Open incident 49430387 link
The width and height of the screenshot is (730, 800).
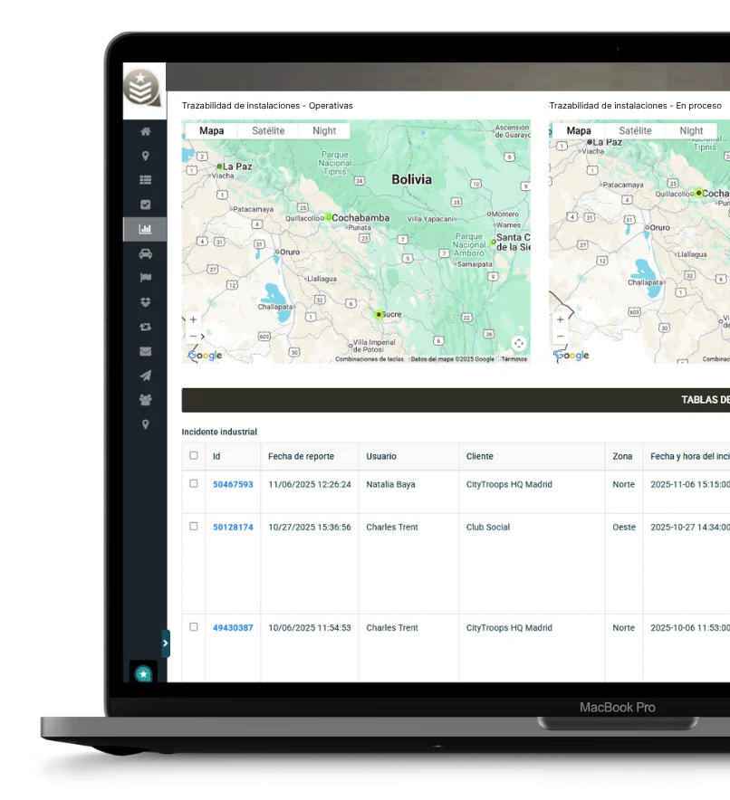(233, 627)
